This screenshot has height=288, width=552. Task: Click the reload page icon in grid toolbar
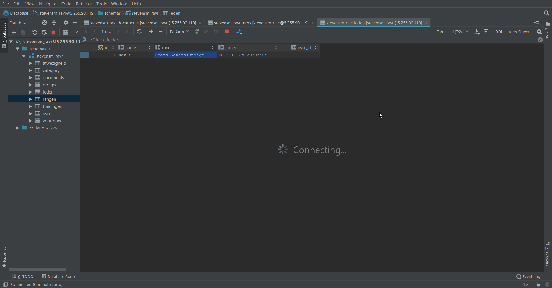pyautogui.click(x=139, y=32)
